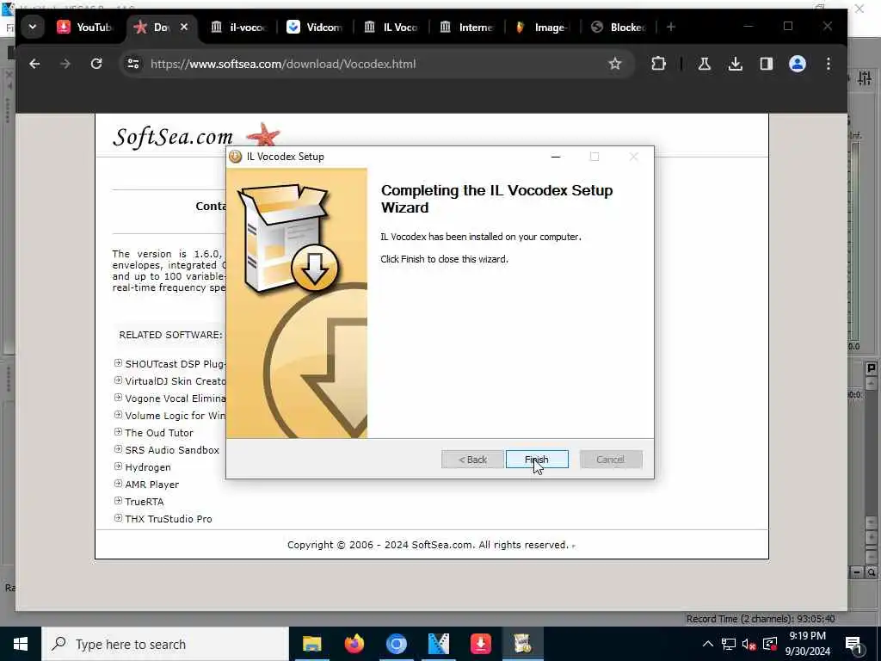
Task: Minimize the IL Vocodex Setup dialog
Action: 556,157
